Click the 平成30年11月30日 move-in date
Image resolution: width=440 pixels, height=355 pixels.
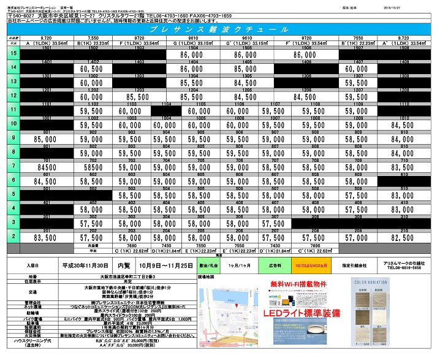tap(85, 265)
